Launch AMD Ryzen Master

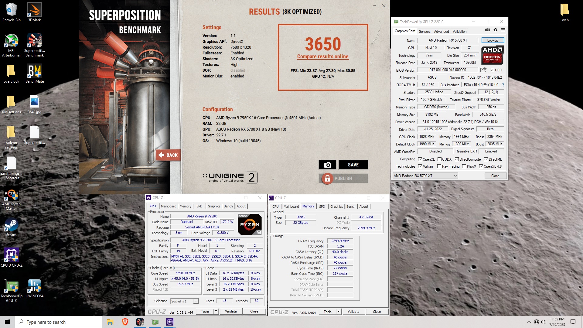(11, 200)
